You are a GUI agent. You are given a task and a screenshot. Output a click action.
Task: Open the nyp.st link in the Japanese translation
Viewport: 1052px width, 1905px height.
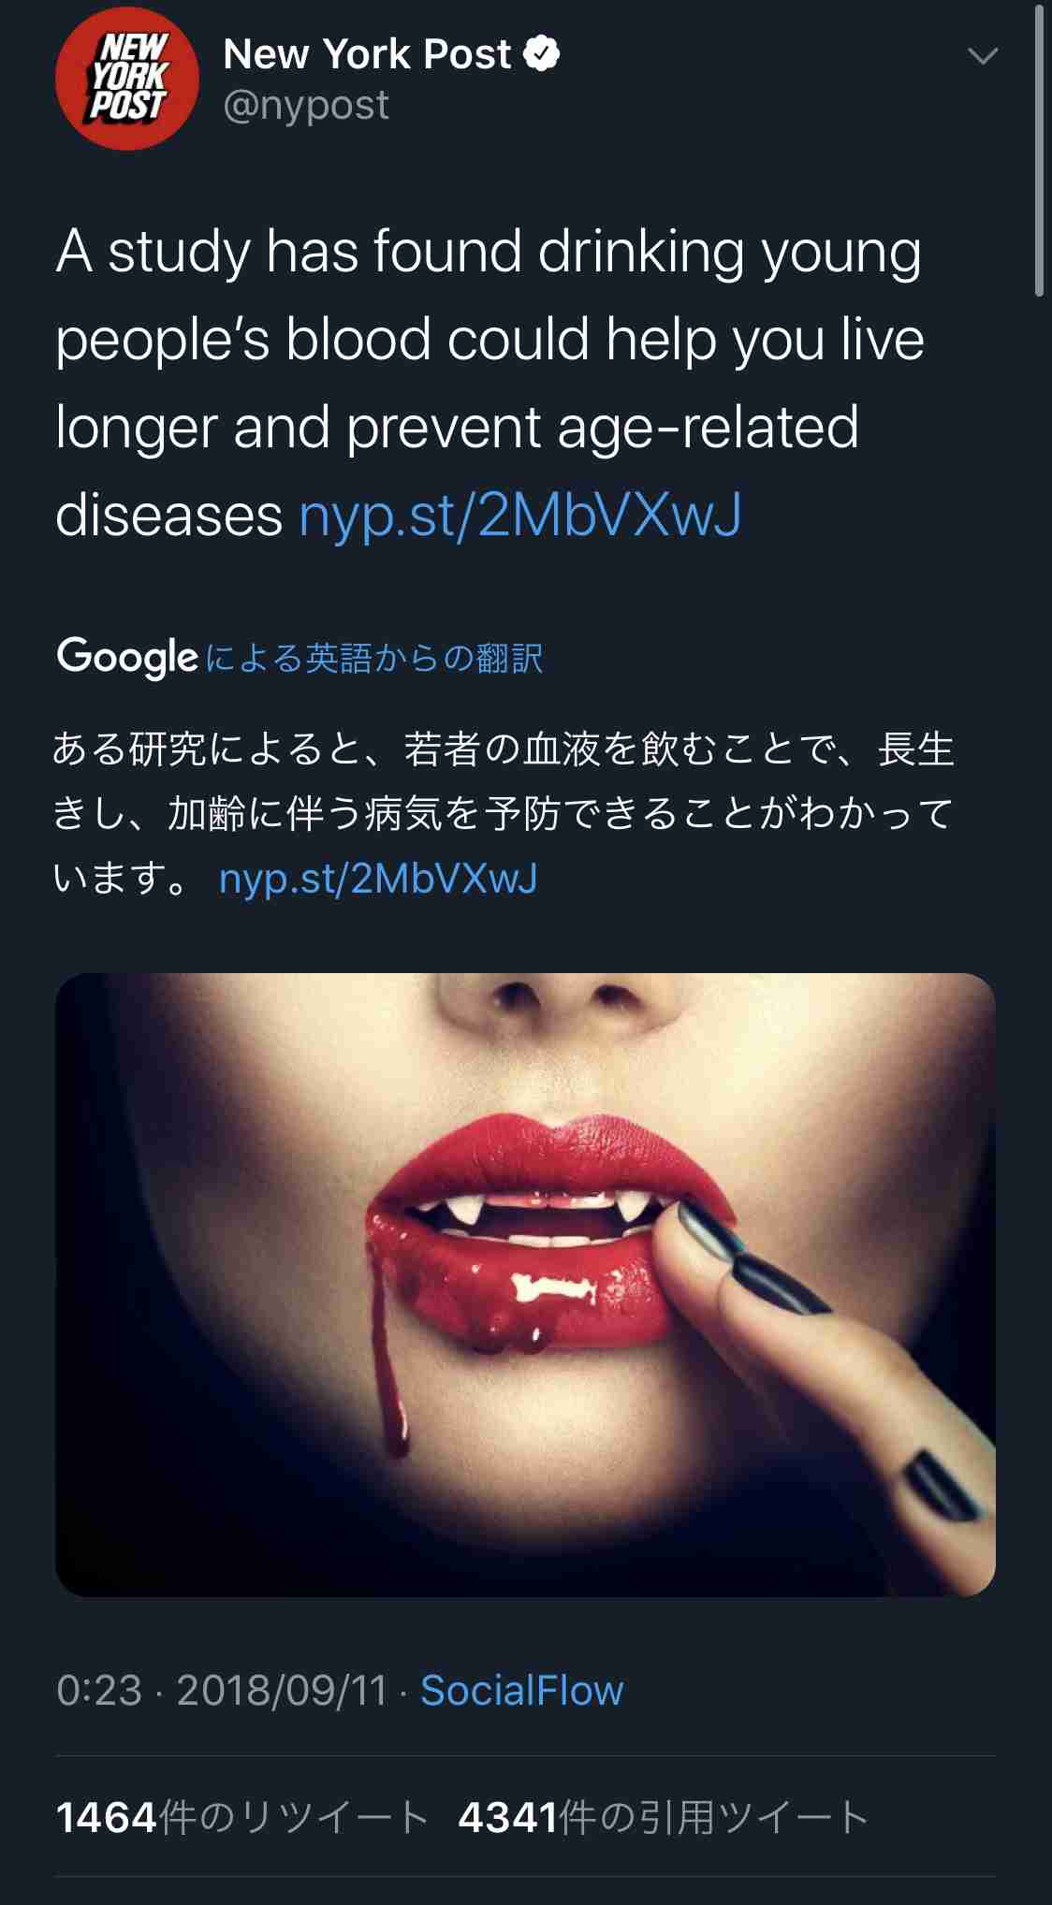click(378, 879)
